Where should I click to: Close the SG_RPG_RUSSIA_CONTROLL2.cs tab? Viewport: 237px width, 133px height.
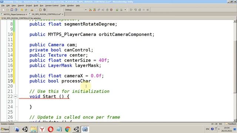point(63,14)
